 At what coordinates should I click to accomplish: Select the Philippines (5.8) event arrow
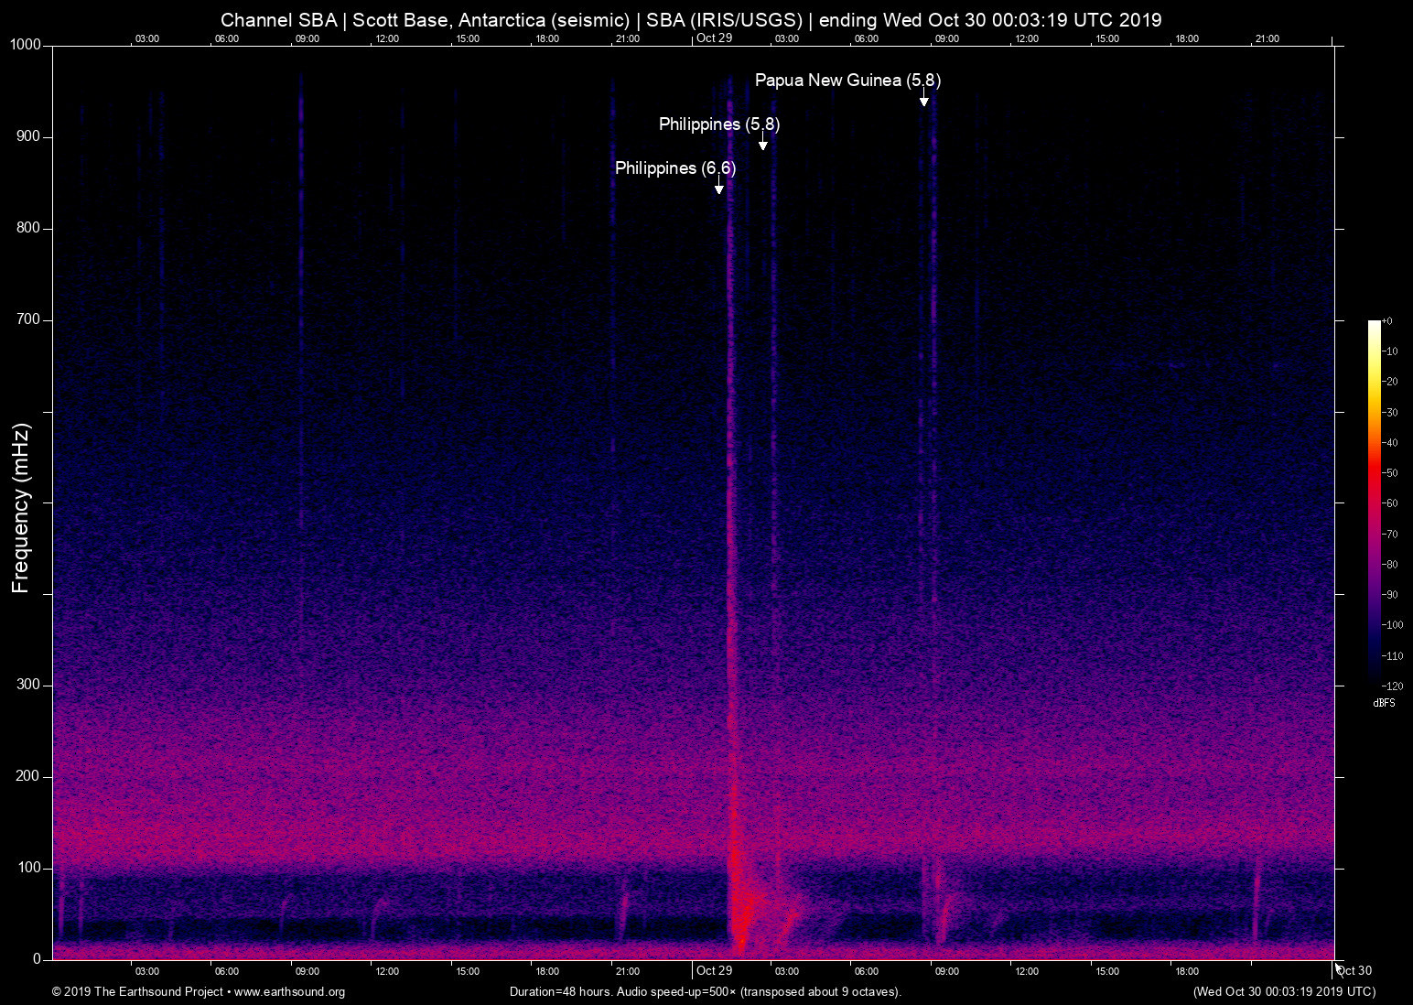[x=763, y=144]
